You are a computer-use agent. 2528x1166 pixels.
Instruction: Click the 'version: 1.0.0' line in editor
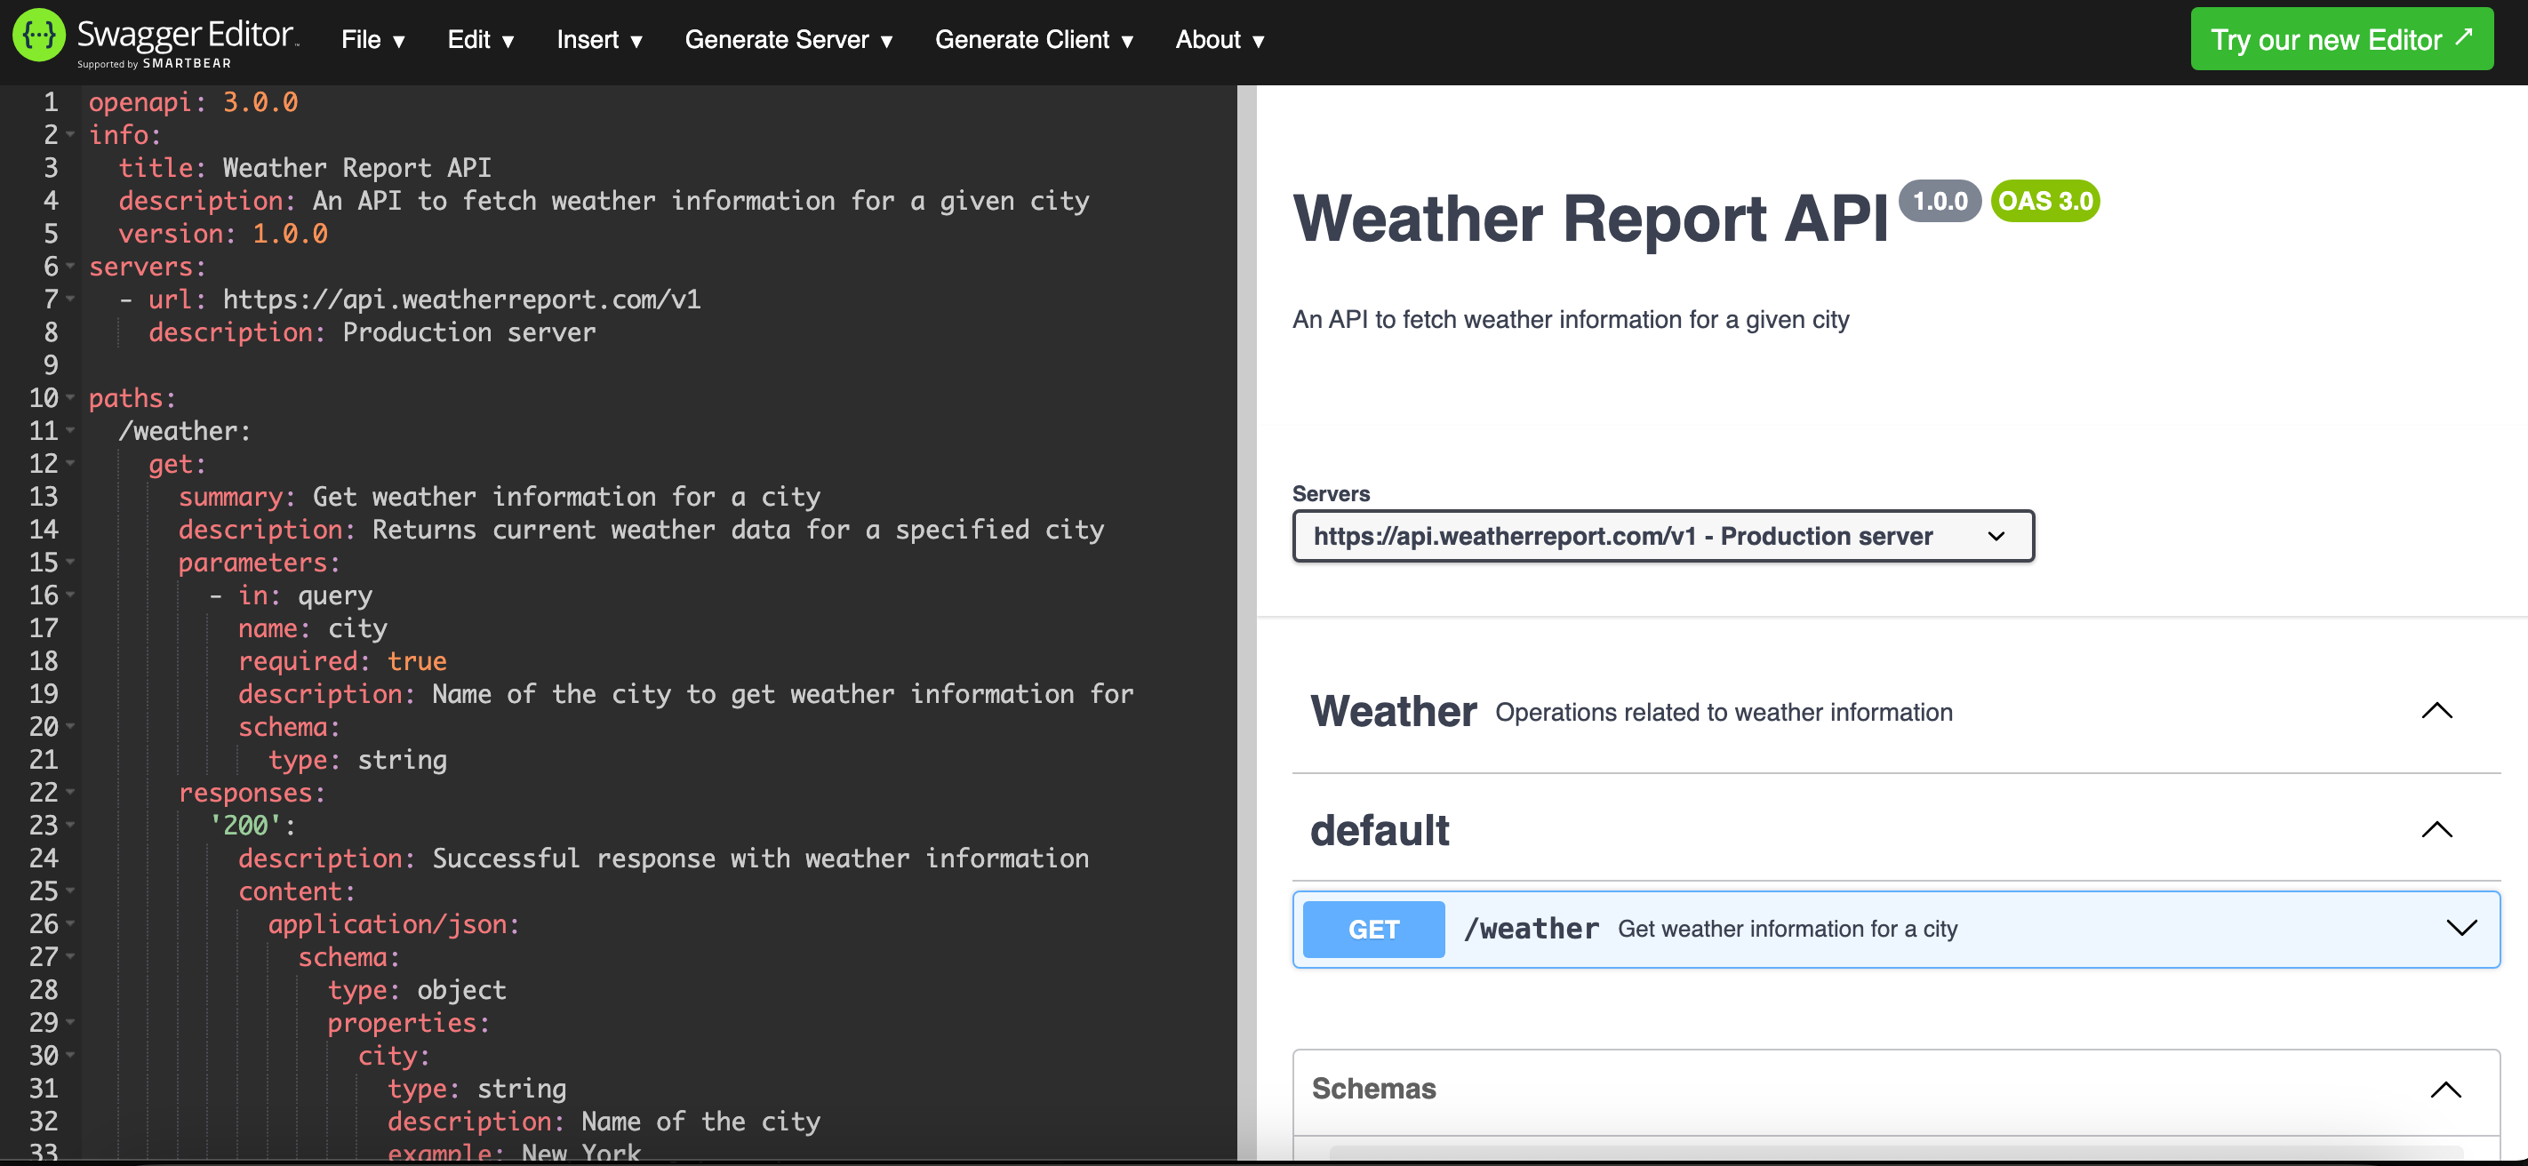point(224,234)
